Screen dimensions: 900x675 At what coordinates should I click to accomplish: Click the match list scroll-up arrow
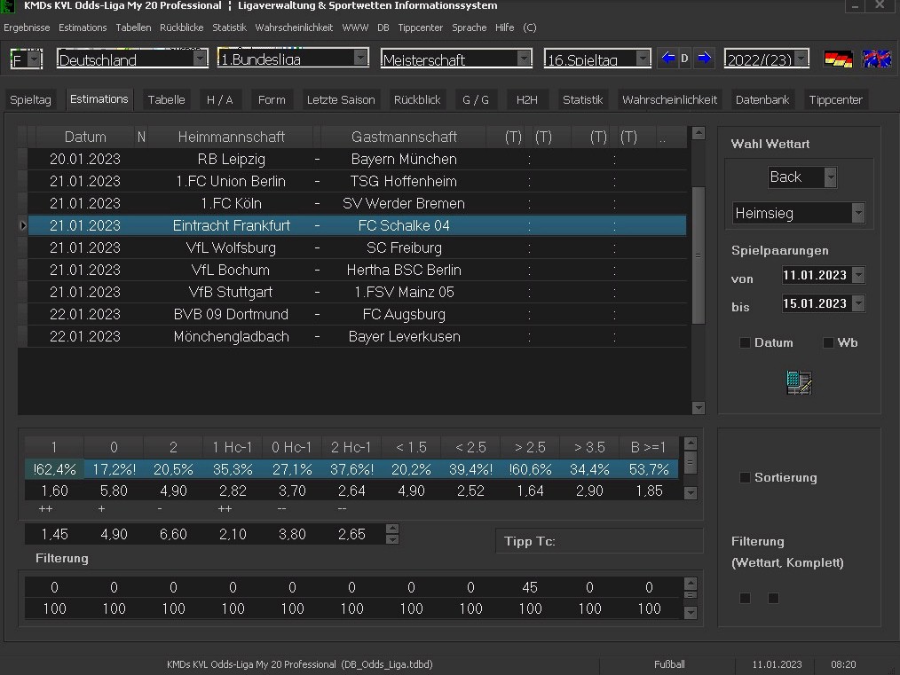pos(698,133)
